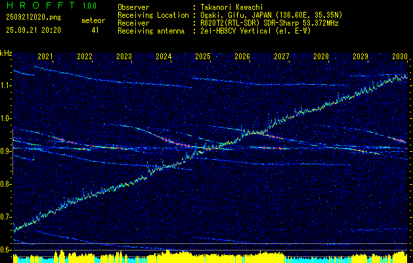Click the meteor count 41
This screenshot has width=413, height=263.
[x=95, y=30]
